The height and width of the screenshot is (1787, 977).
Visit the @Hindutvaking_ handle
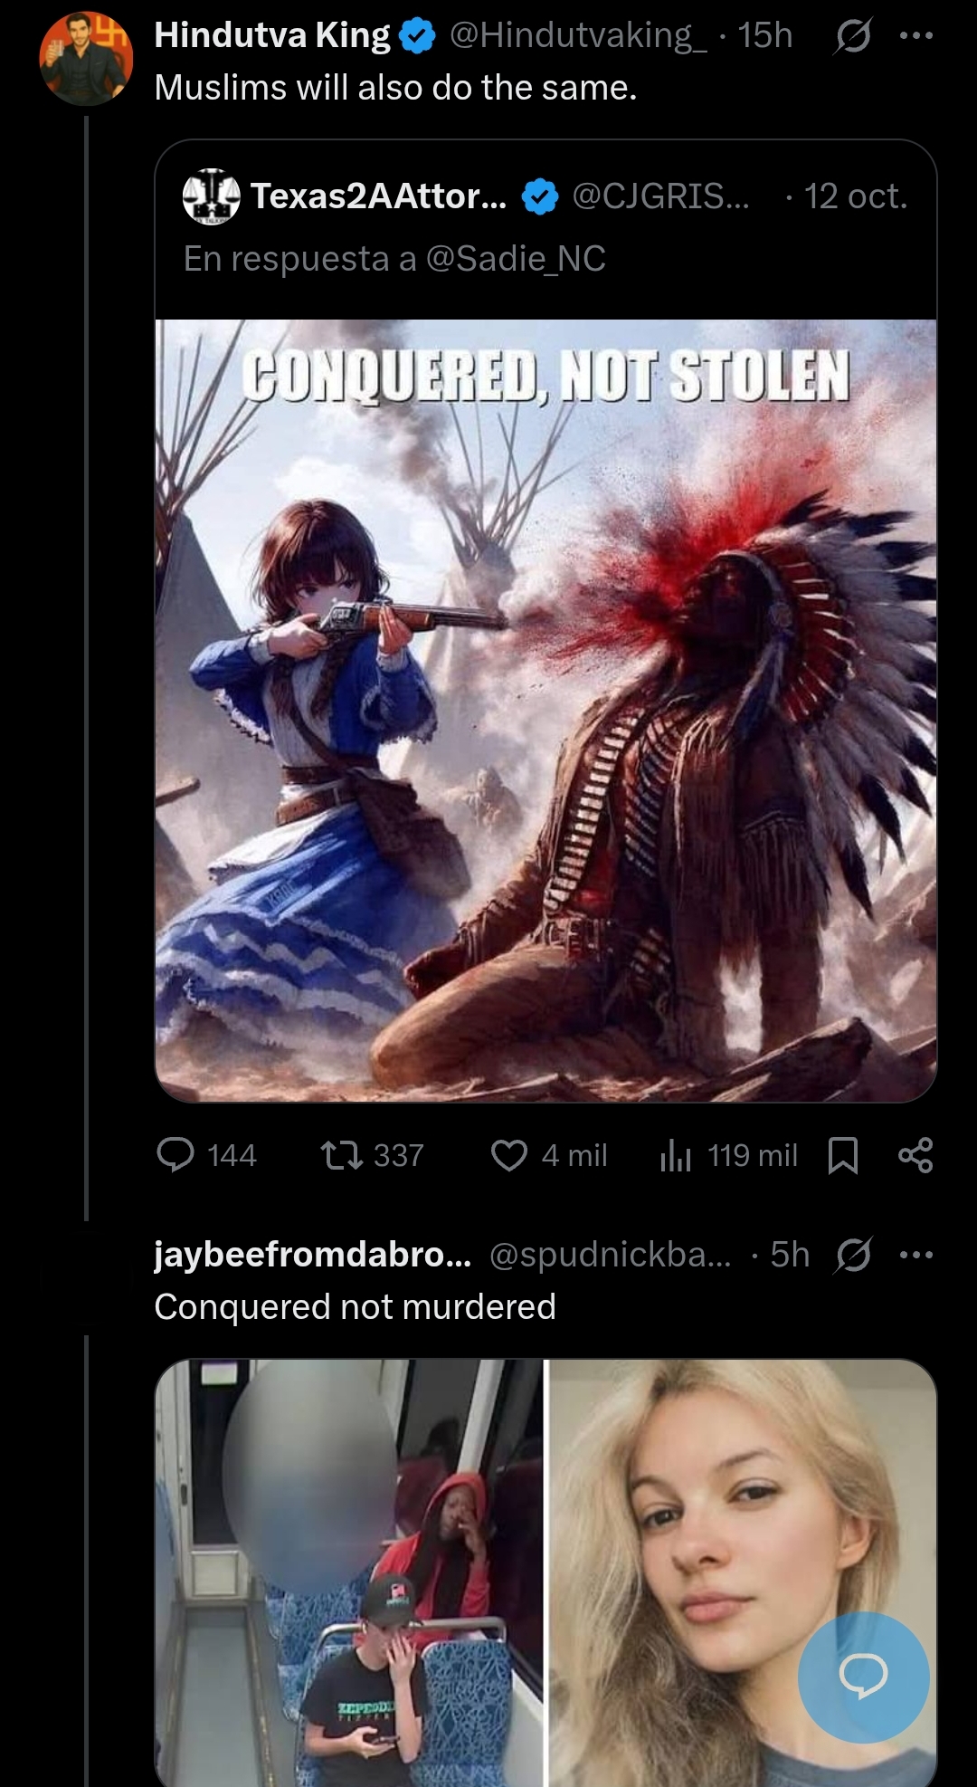click(x=578, y=35)
